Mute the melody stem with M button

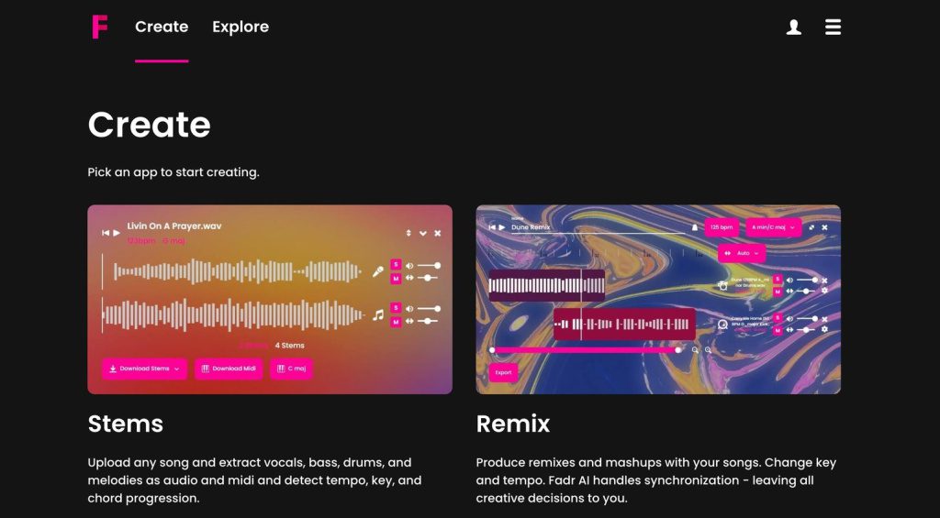coord(396,322)
